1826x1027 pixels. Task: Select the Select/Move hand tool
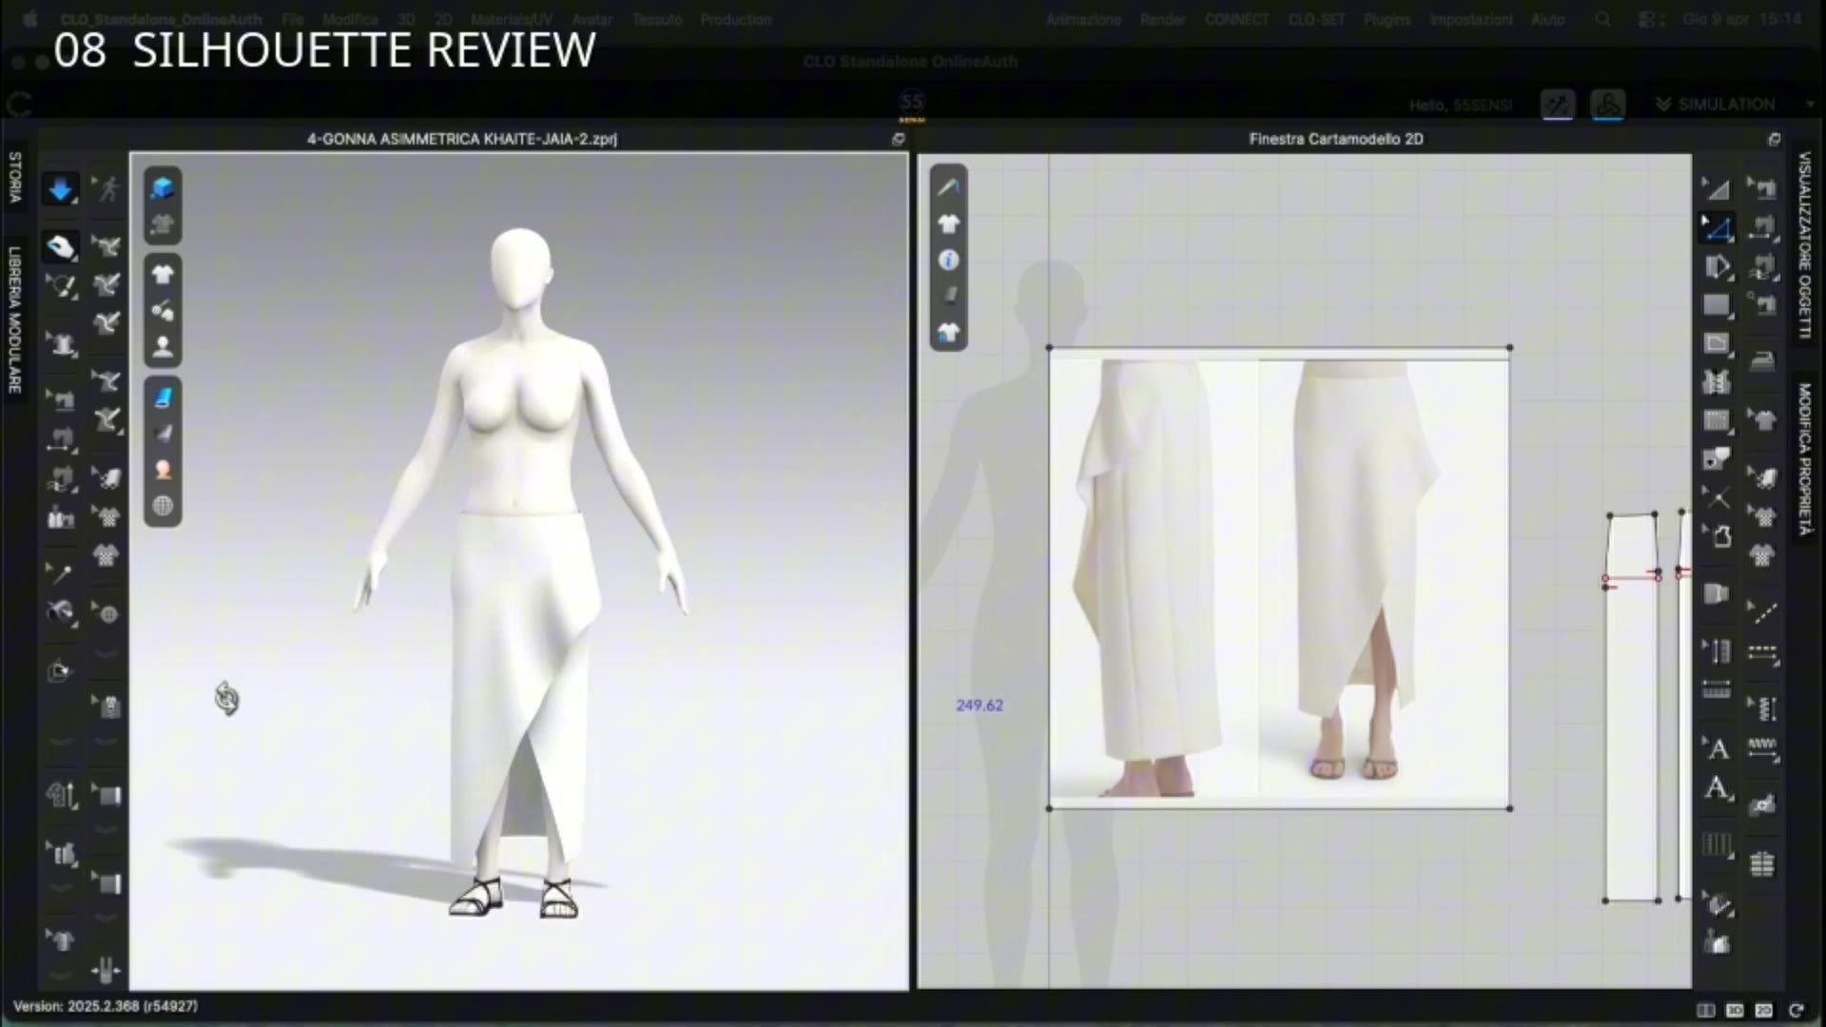[x=61, y=247]
